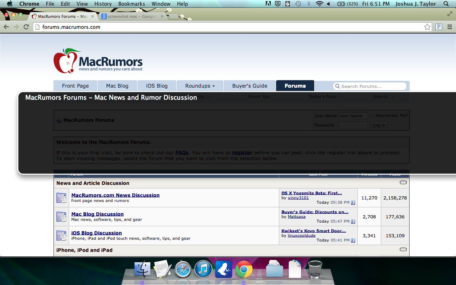Open the Chrome hamburger menu
This screenshot has width=456, height=285.
pyautogui.click(x=450, y=27)
